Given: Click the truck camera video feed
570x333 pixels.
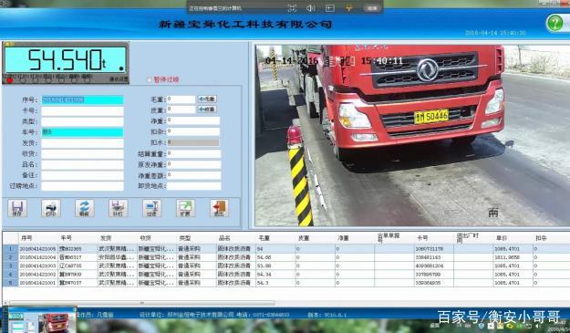Looking at the screenshot, I should [x=412, y=135].
